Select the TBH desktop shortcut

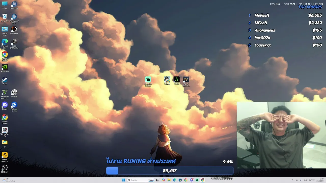pos(5,132)
